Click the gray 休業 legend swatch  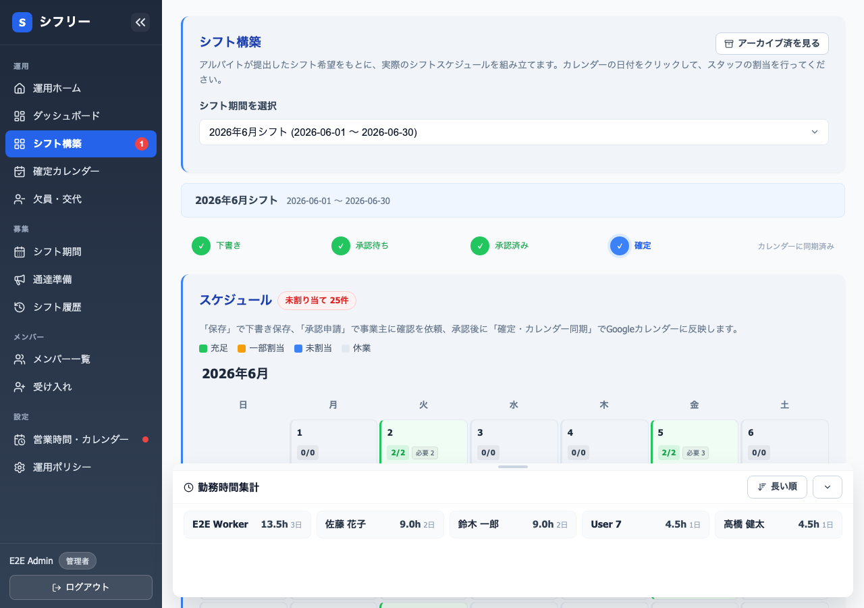point(346,349)
